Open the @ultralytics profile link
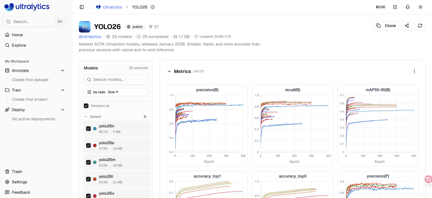Viewport: 432px width, 198px height. point(90,37)
